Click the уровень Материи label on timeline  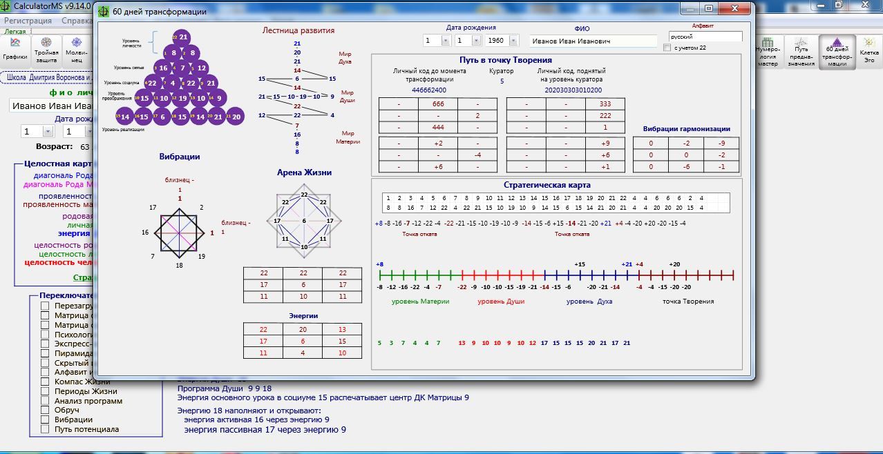pyautogui.click(x=420, y=302)
